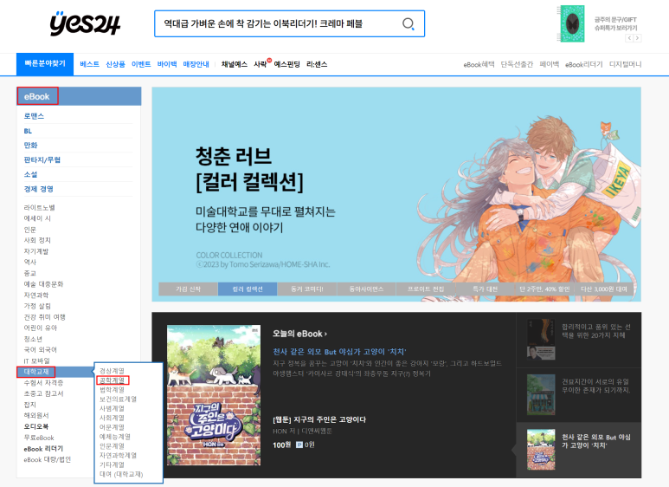Open the 이벤트 menu
The width and height of the screenshot is (669, 487).
tap(141, 64)
